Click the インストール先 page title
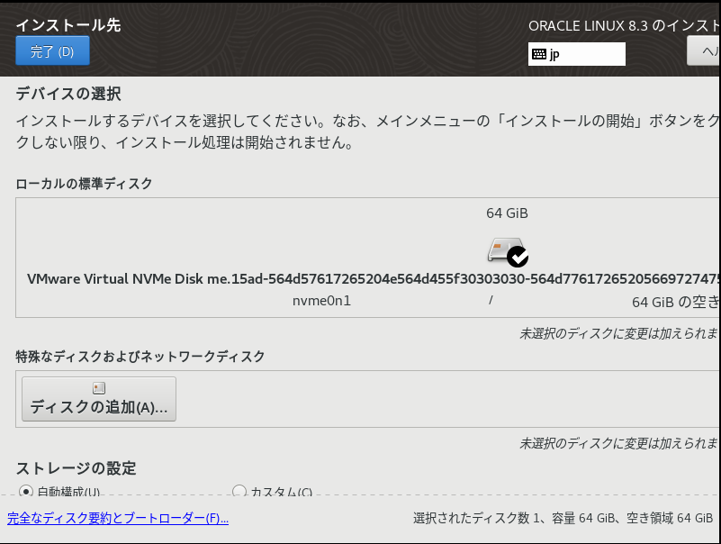This screenshot has width=721, height=544. tap(68, 25)
